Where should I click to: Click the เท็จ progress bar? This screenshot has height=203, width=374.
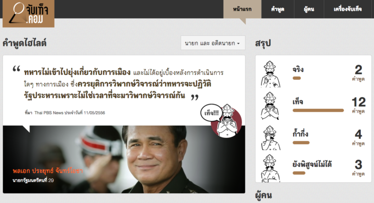[x=318, y=110]
